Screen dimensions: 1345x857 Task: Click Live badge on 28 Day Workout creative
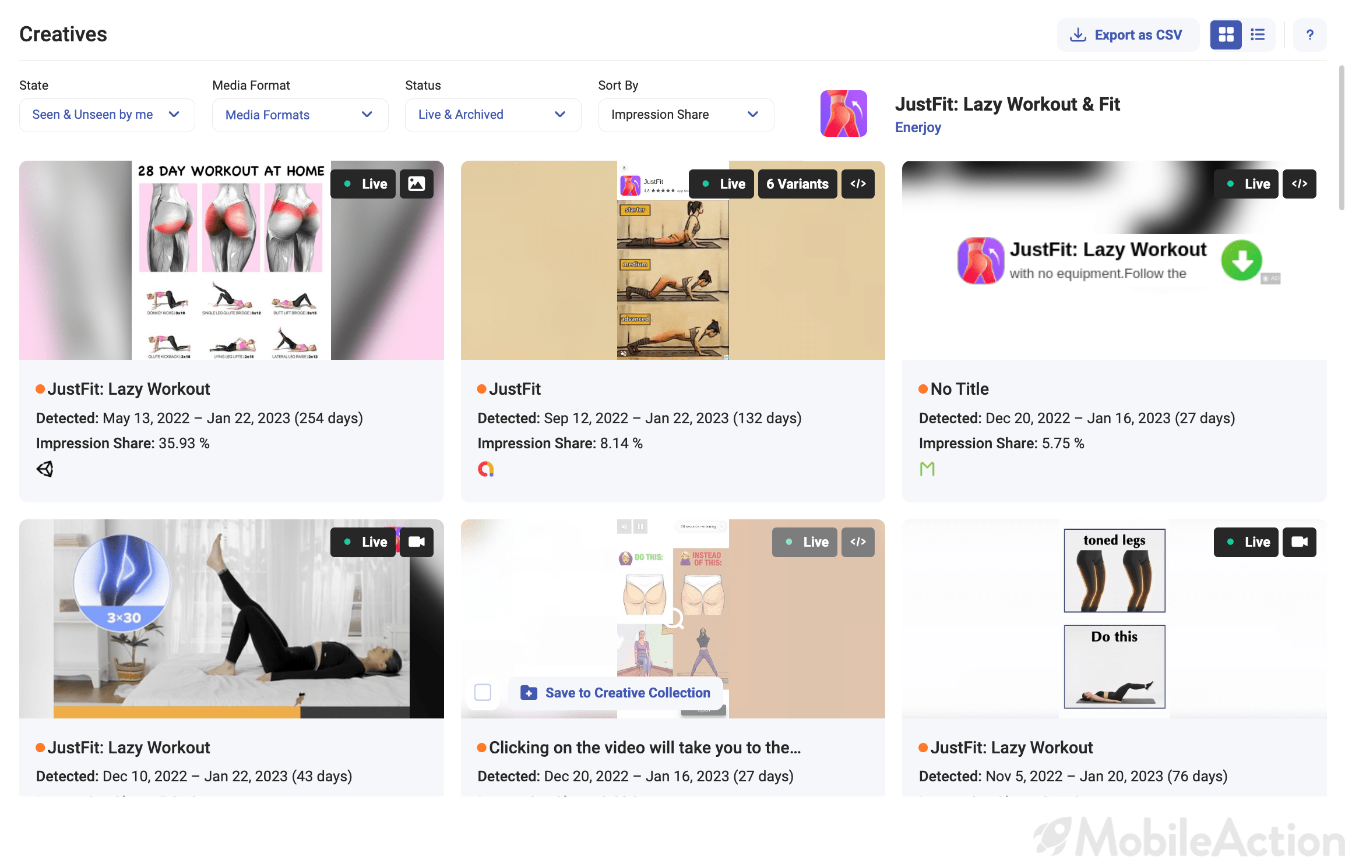[363, 184]
